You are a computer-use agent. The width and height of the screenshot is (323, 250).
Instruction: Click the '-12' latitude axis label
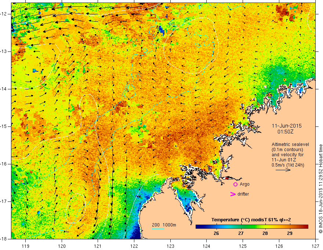(4, 14)
